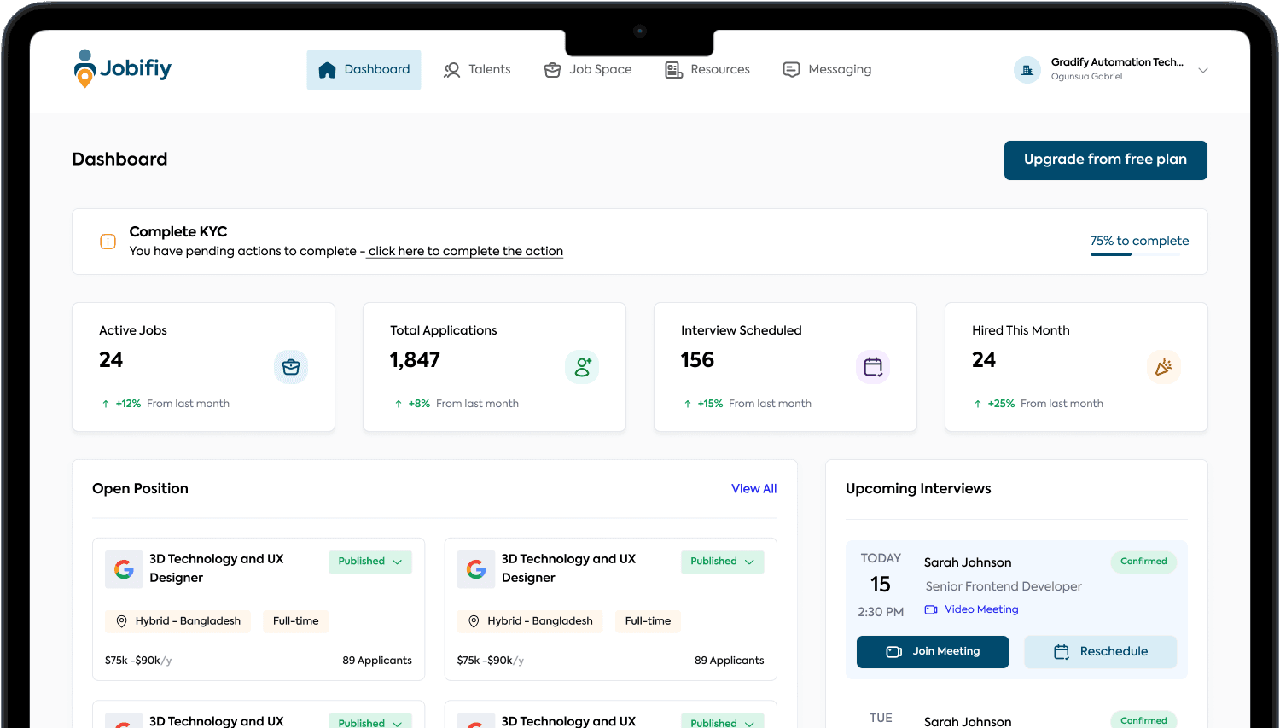Click the Interview Scheduled calendar icon

click(873, 366)
